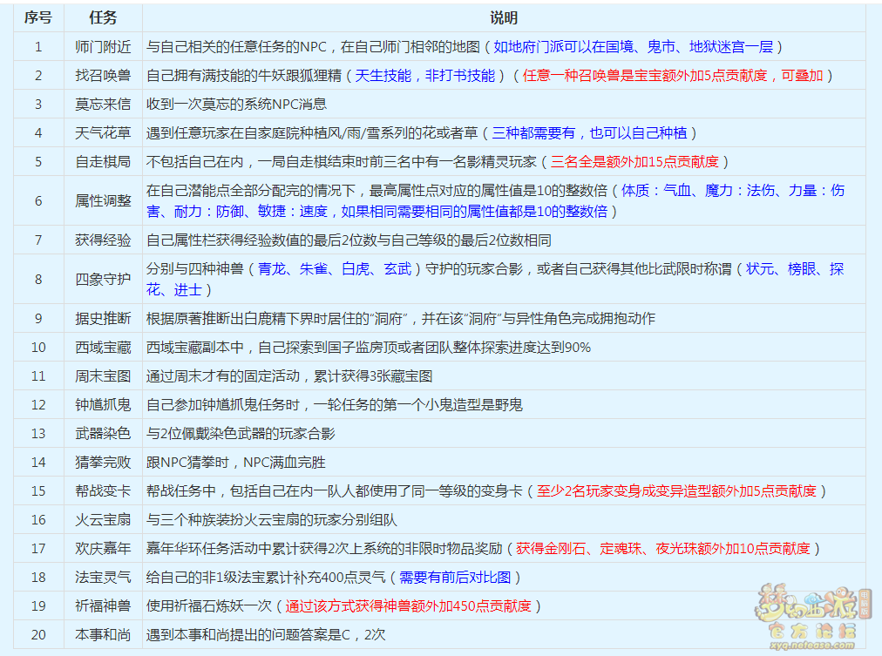Image resolution: width=882 pixels, height=656 pixels.
Task: Click the row number 20 cell
Action: pos(38,634)
